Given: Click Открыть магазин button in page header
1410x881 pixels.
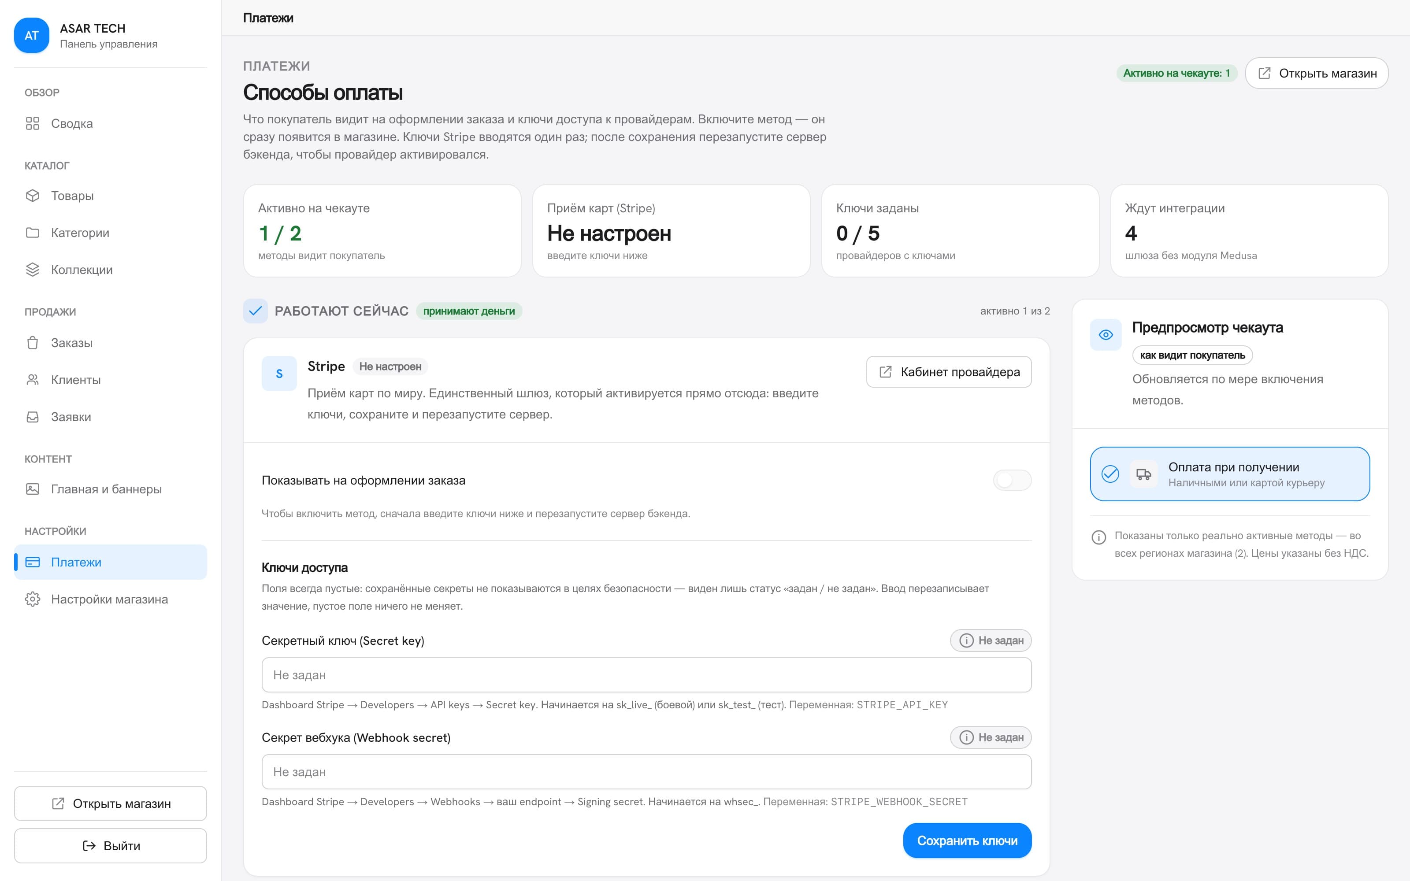Looking at the screenshot, I should tap(1316, 74).
